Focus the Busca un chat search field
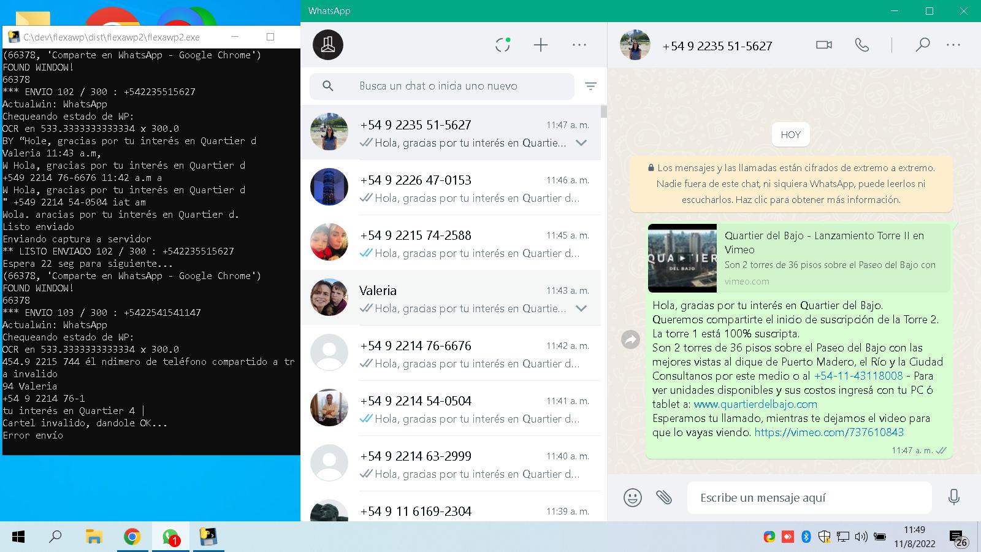Screen dimensions: 981x552 pyautogui.click(x=441, y=86)
